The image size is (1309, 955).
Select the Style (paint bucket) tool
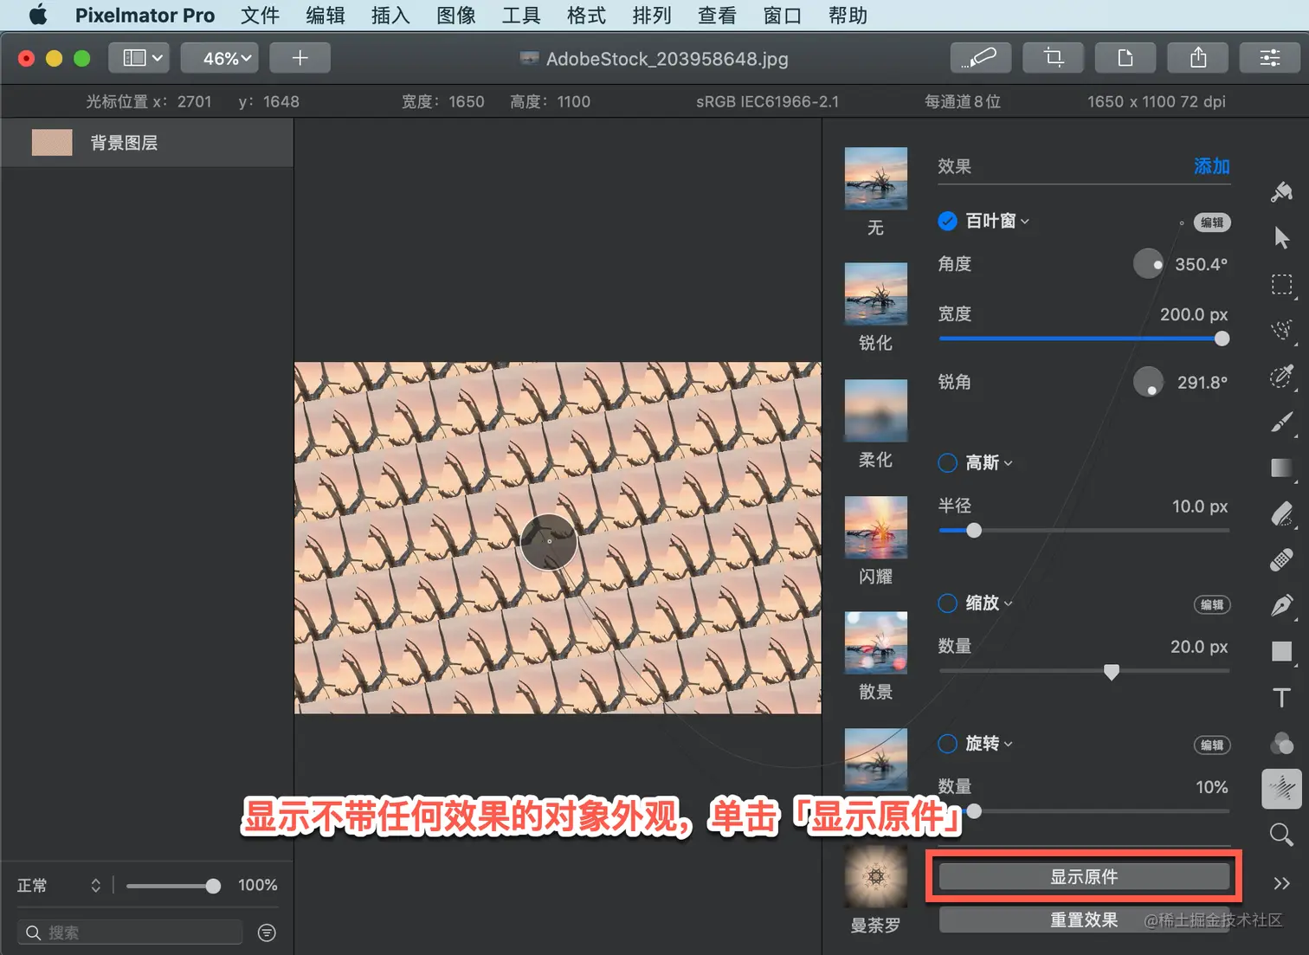(1281, 191)
